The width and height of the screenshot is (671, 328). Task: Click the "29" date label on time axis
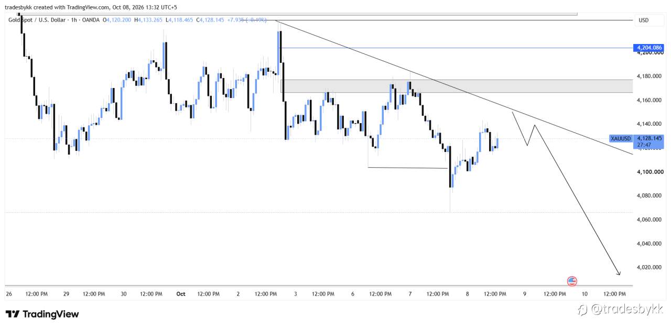[x=66, y=294]
